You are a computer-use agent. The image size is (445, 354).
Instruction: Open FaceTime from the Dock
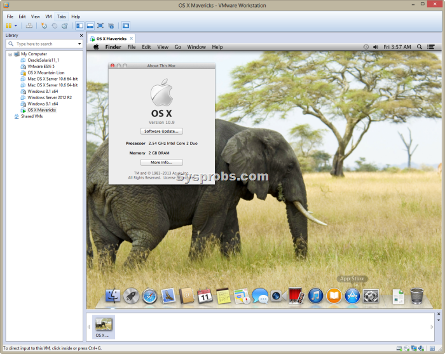click(278, 296)
